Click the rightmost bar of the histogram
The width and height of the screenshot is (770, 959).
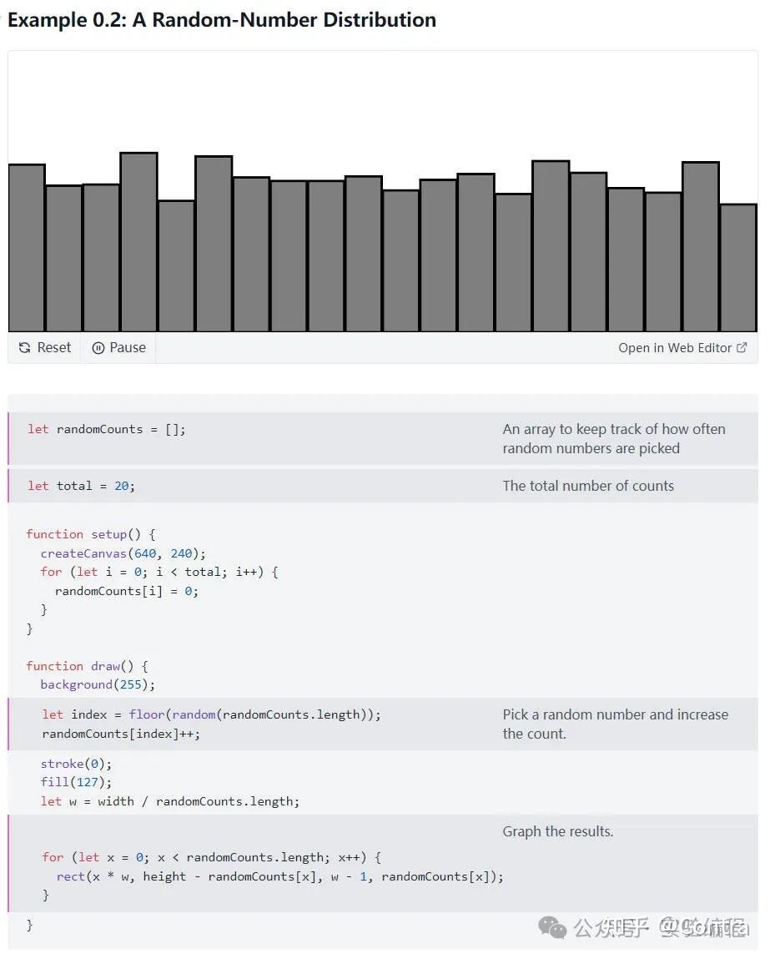click(738, 267)
